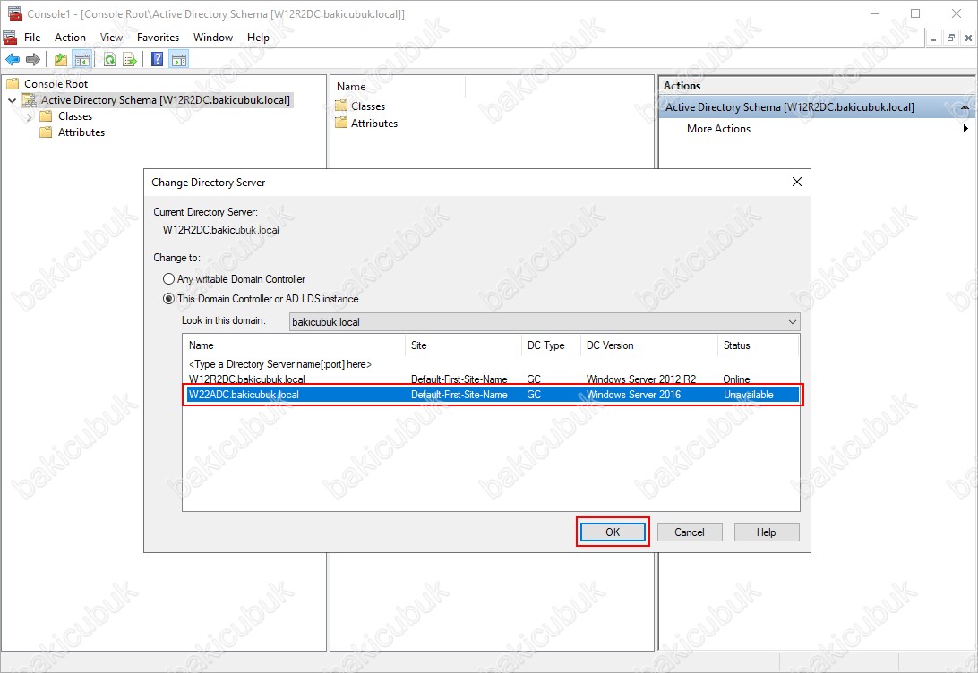Collapse the Active Directory Schema tree node

[x=12, y=100]
